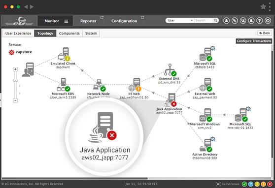Click the orange major alarm icon in footer
This screenshot has width=275, height=188.
click(264, 184)
